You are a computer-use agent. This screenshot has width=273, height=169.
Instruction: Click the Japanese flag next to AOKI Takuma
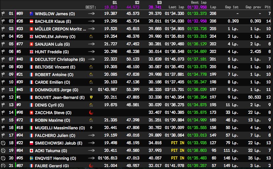(x=31, y=151)
